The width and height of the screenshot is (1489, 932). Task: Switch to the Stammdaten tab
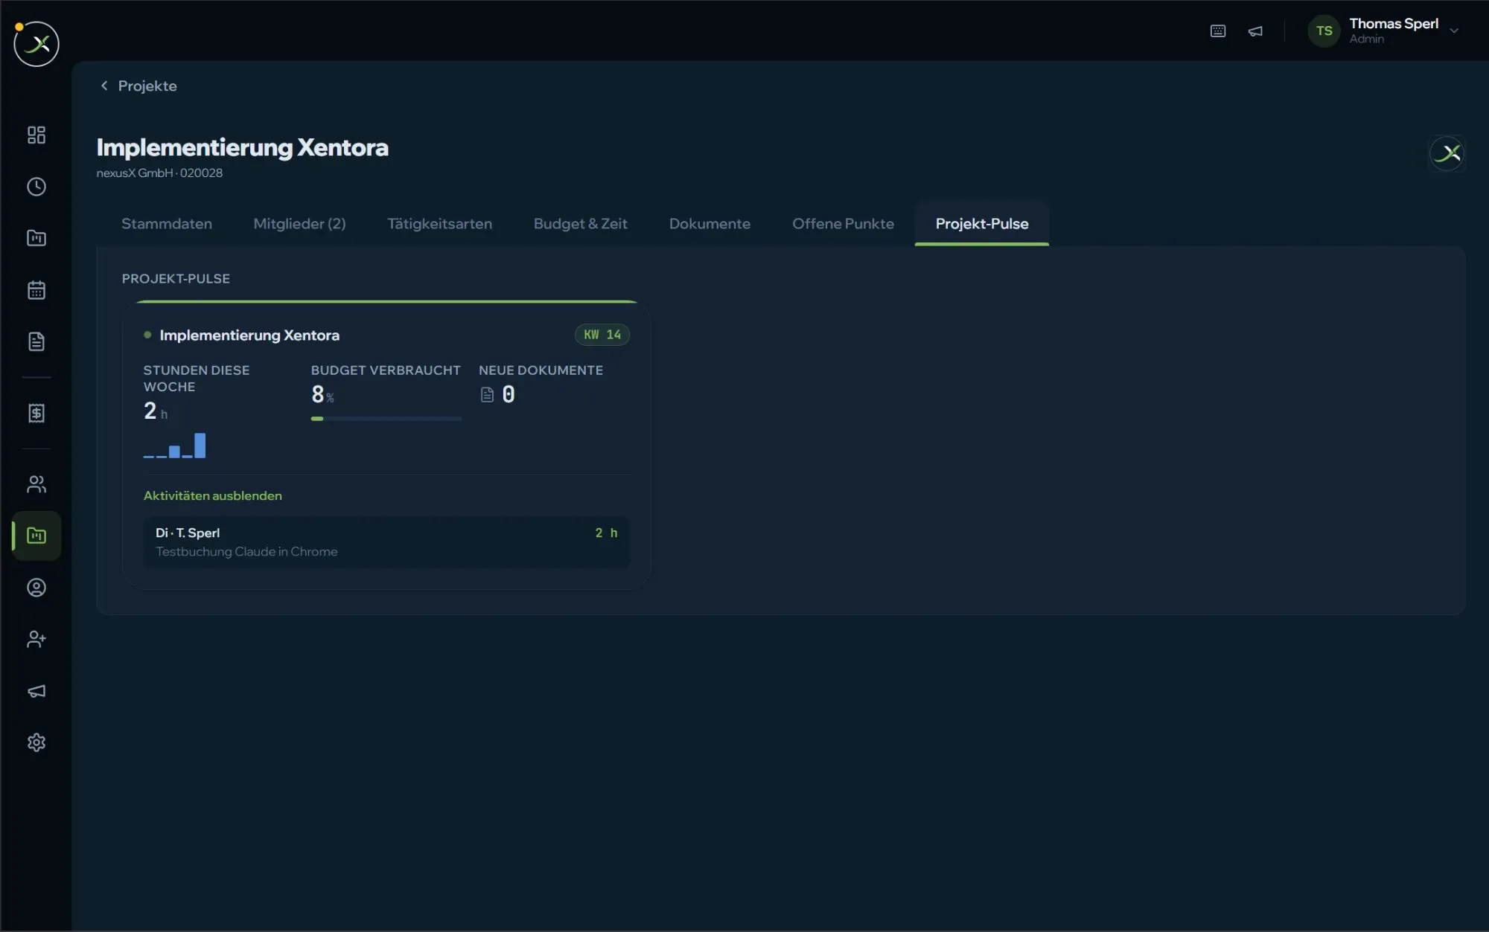(167, 224)
